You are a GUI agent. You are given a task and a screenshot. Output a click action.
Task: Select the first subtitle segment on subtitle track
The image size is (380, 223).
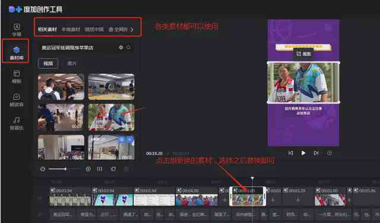tap(62, 214)
